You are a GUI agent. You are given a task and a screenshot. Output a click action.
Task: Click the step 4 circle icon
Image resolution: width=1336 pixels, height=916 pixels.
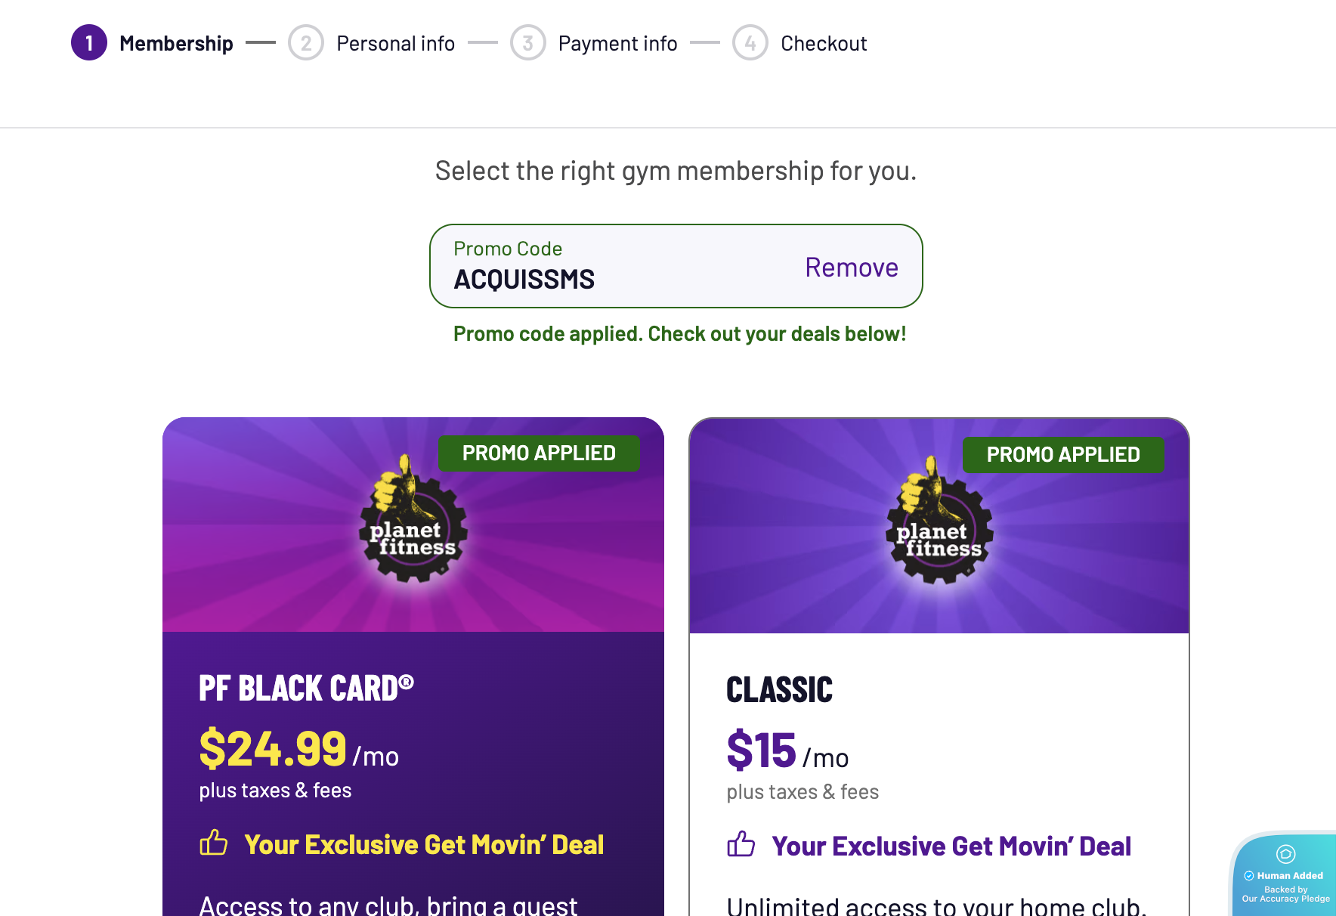point(750,43)
